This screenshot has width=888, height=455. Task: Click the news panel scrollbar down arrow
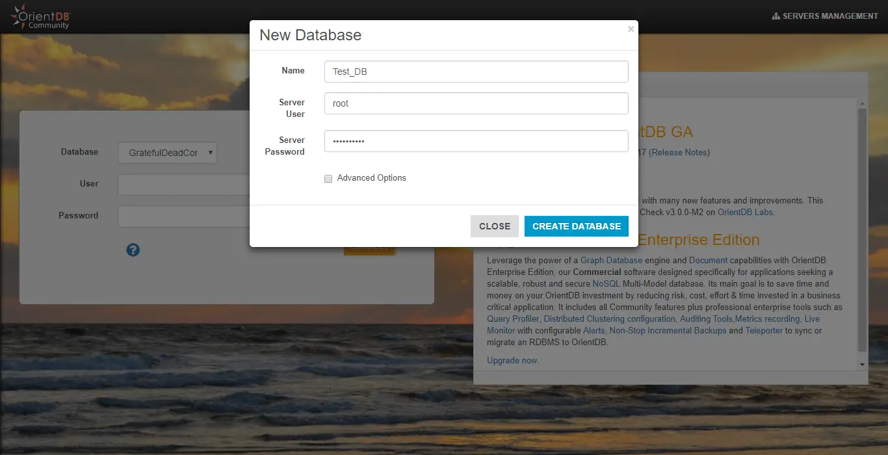[x=862, y=365]
